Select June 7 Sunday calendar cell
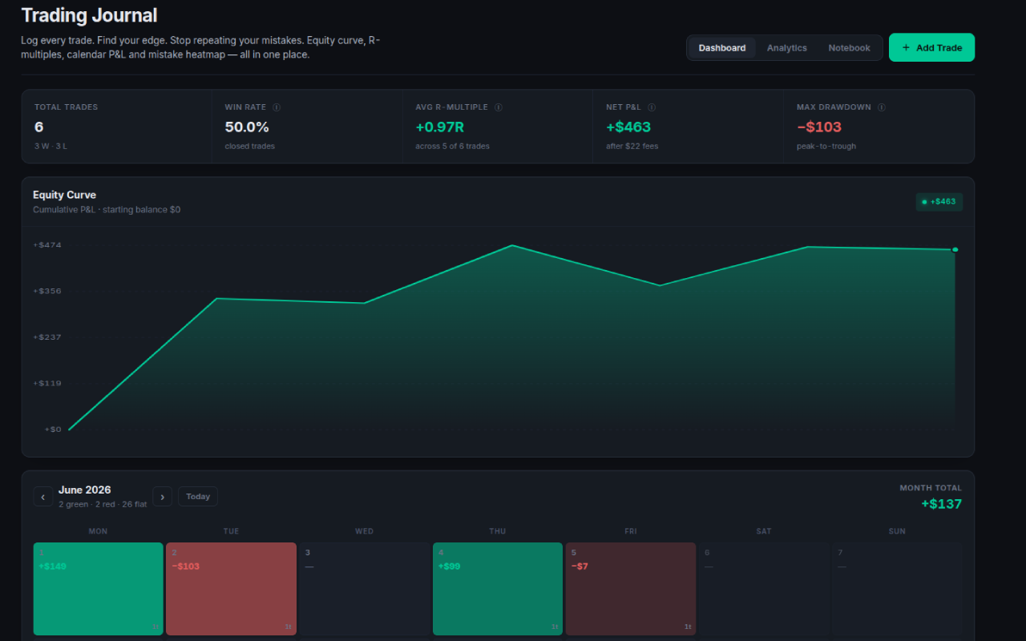The image size is (1026, 641). (x=897, y=589)
